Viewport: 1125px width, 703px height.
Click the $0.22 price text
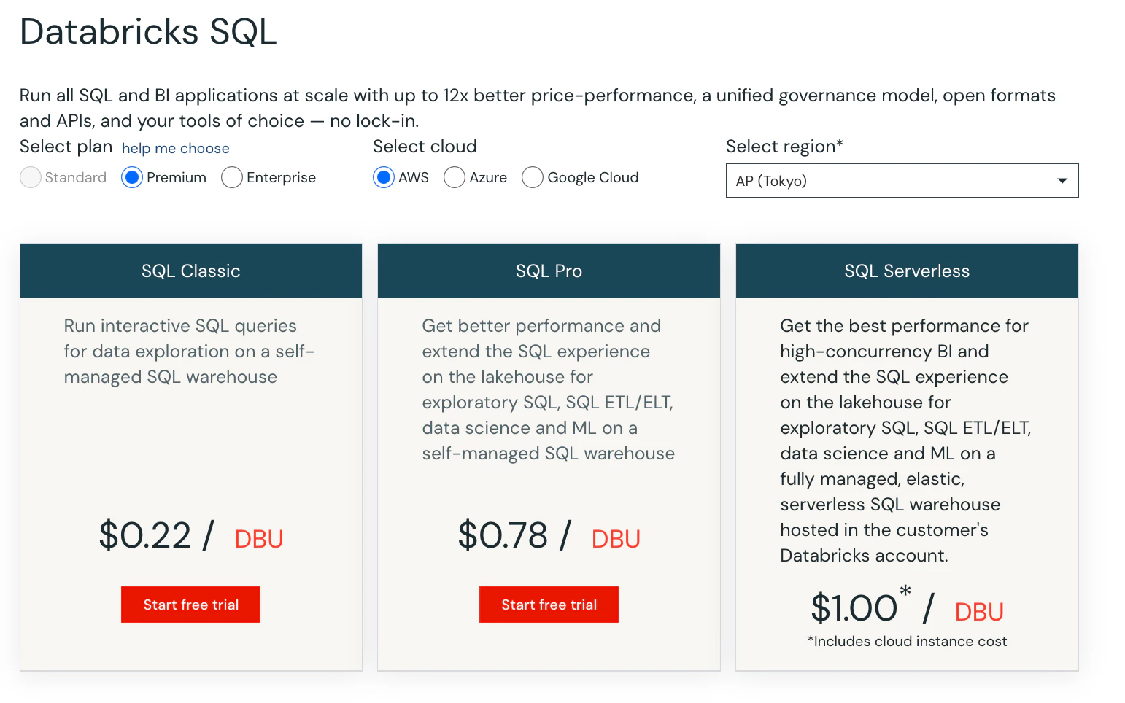(x=145, y=535)
